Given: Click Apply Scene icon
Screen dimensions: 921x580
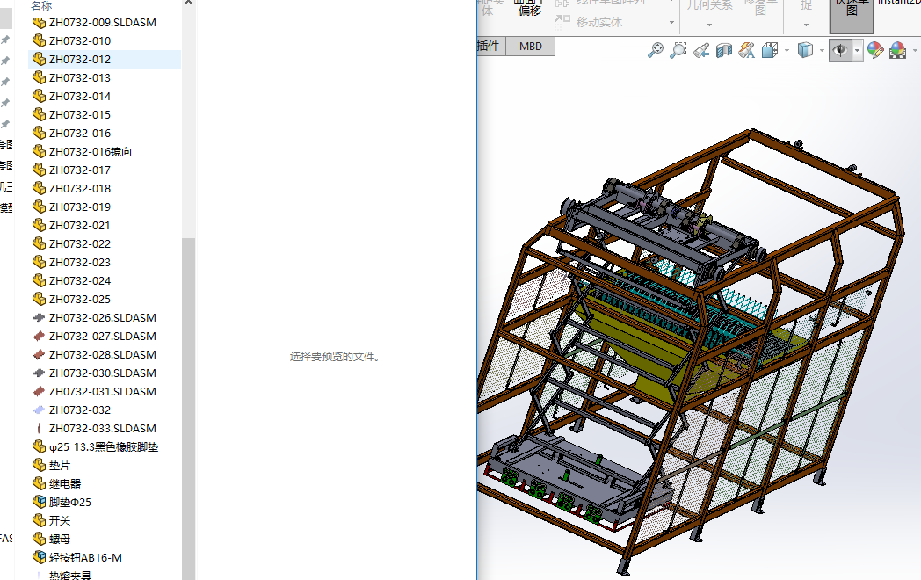Looking at the screenshot, I should click(x=898, y=50).
